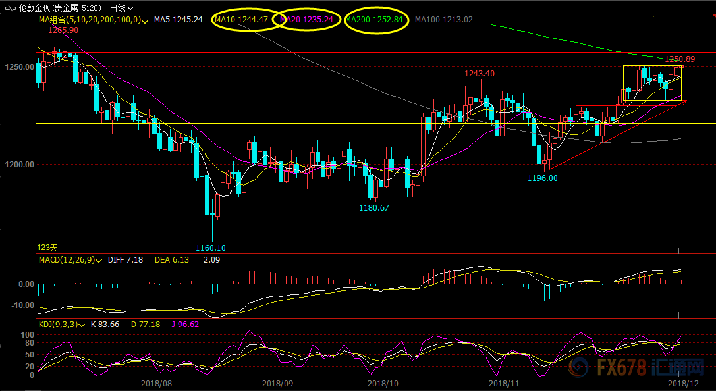The width and height of the screenshot is (716, 391).
Task: Open the 日线 period dropdown
Action: click(x=121, y=8)
